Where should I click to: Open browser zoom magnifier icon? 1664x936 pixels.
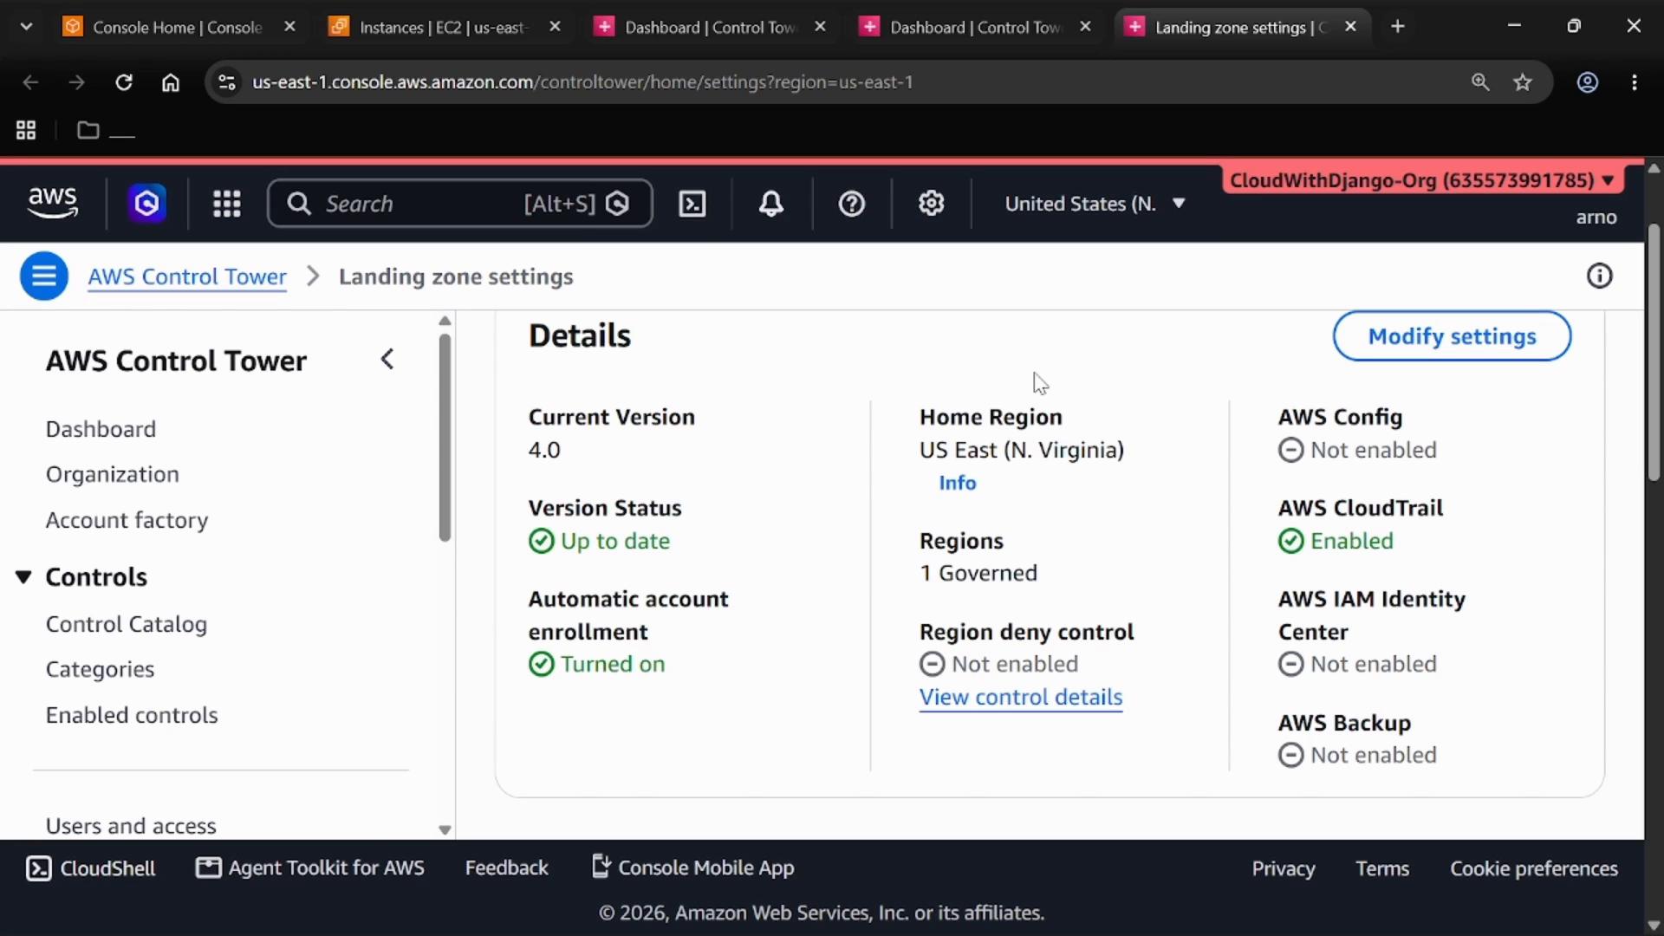[1480, 82]
